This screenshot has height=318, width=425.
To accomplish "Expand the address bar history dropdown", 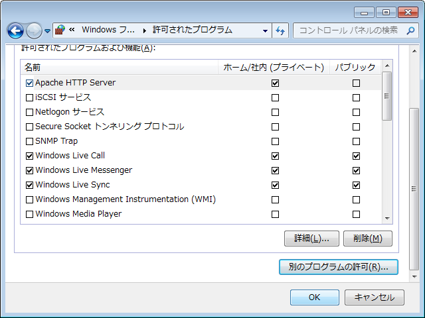I will point(266,31).
